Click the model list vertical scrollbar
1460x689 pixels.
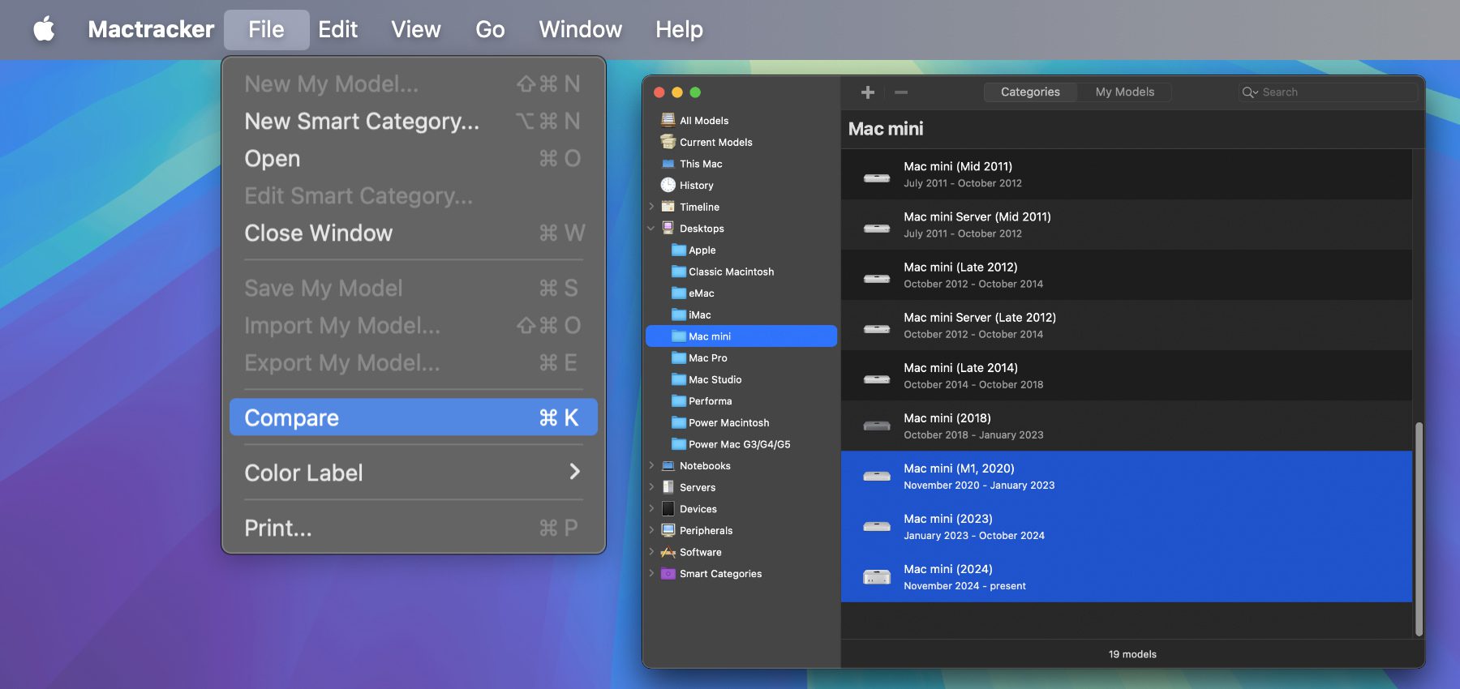[1419, 527]
